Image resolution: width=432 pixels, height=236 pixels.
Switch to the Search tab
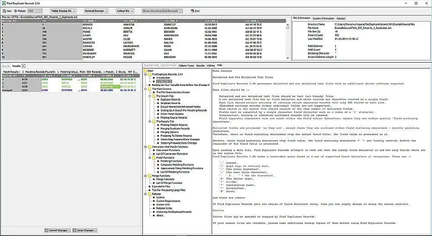(x=6, y=66)
